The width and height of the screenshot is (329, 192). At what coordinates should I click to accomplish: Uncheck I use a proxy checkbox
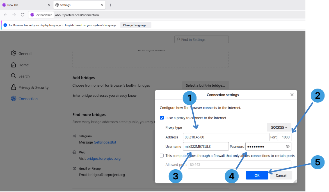162,118
